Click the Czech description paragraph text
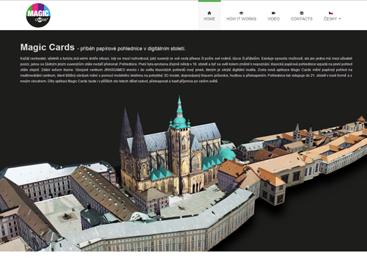Screen dimensions: 367x276 tap(186, 70)
